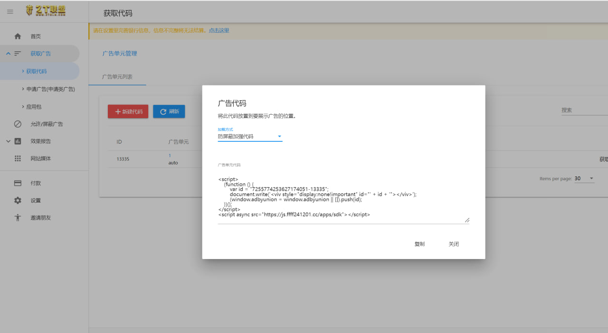Viewport: 608px width, 333px height.
Task: Expand the 效果报告 menu chevron
Action: 8,141
